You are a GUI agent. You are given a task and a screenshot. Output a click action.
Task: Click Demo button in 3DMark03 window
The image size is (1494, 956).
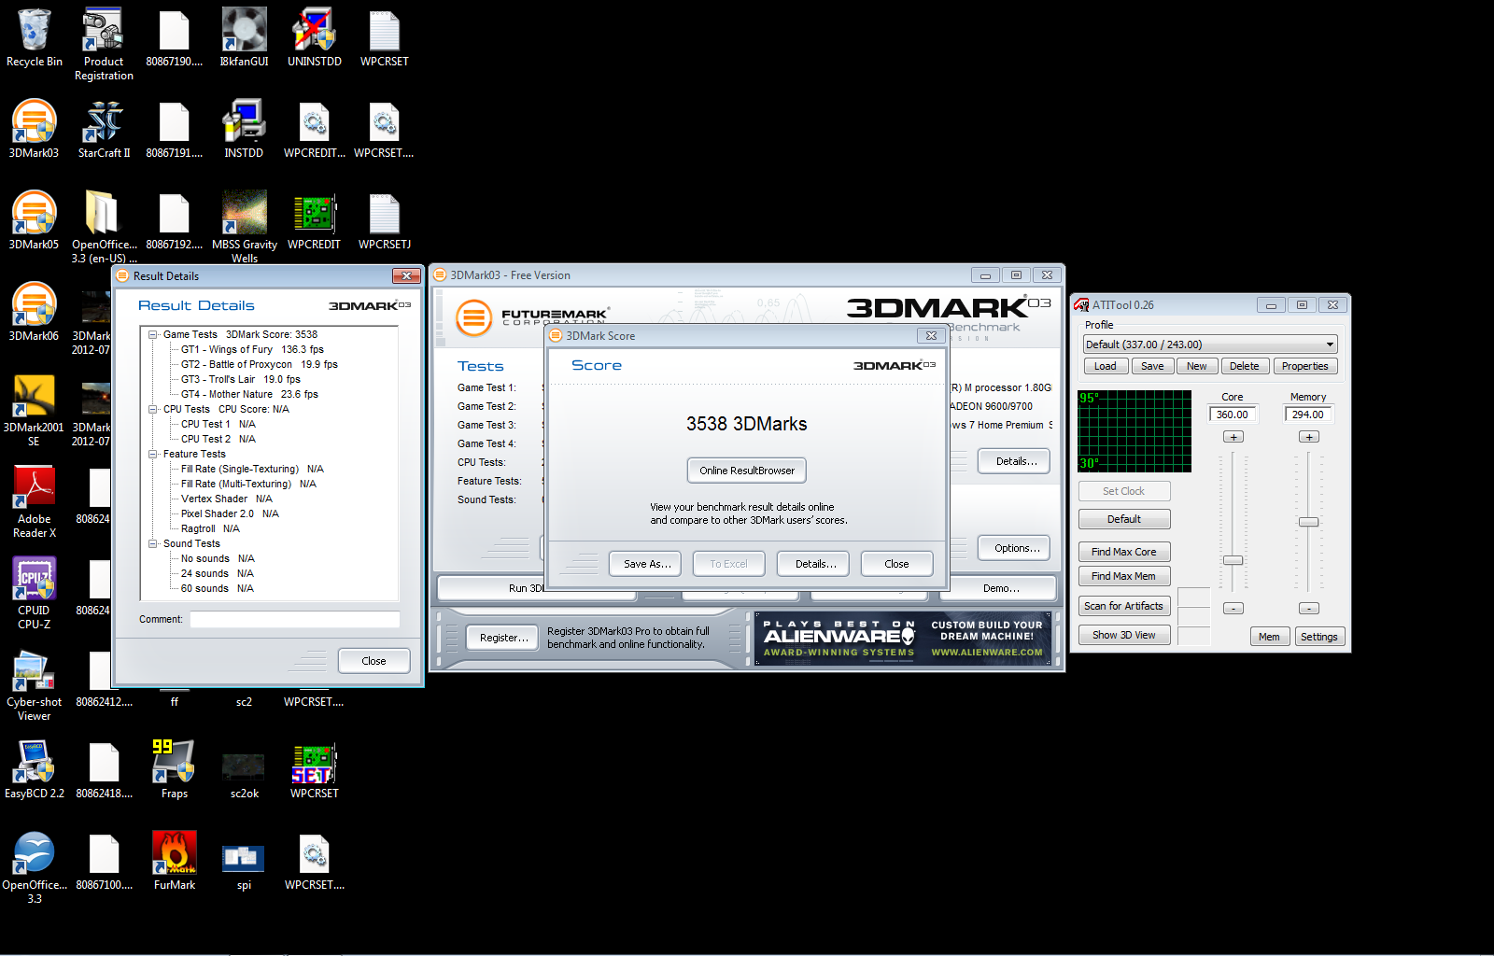(1001, 588)
